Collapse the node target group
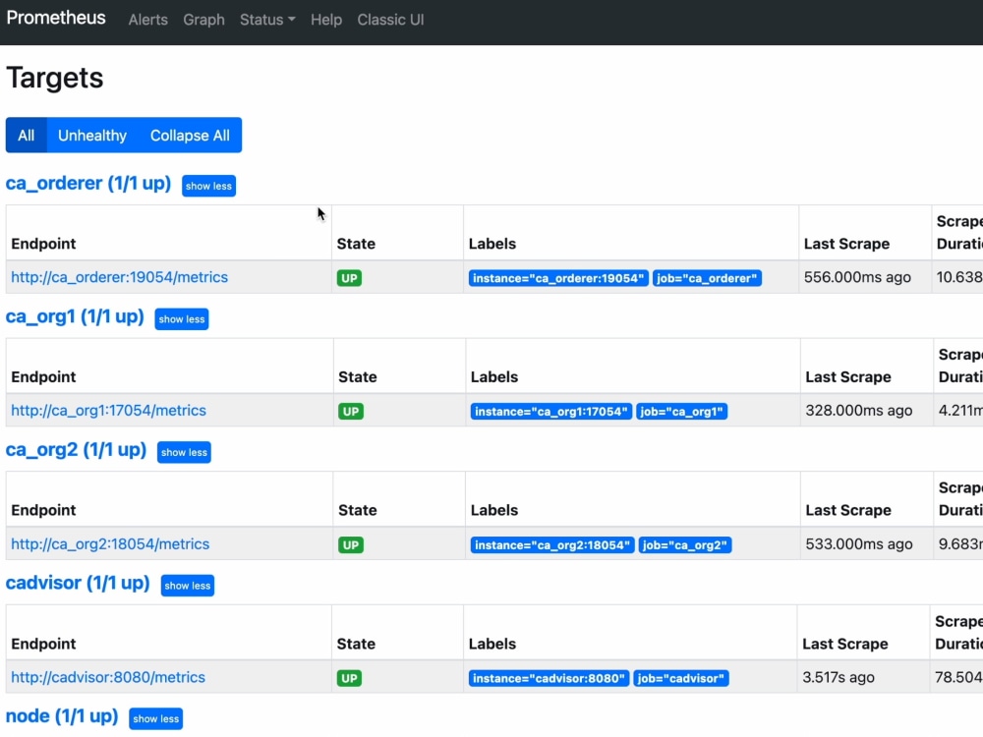This screenshot has height=737, width=983. [x=155, y=718]
